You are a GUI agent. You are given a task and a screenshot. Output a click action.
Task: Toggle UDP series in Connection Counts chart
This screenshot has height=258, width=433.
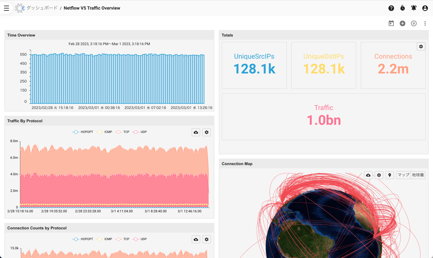139,239
